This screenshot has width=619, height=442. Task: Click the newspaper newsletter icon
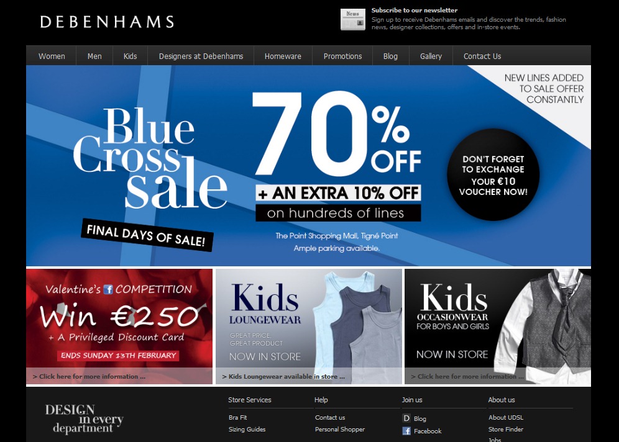[352, 19]
